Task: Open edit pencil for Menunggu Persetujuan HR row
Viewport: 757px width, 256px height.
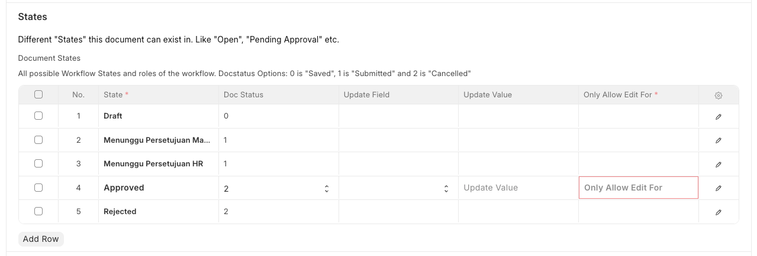Action: point(719,164)
